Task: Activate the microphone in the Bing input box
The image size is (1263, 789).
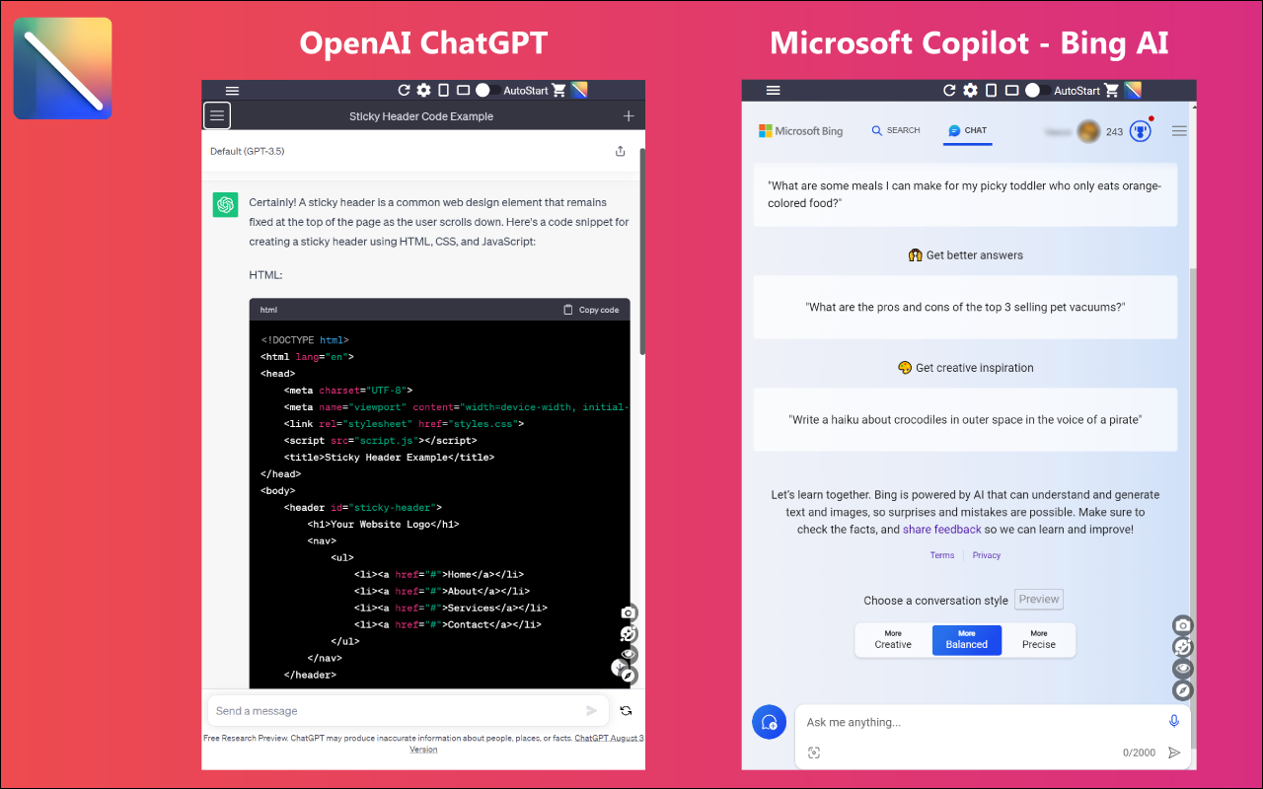Action: (x=1174, y=721)
